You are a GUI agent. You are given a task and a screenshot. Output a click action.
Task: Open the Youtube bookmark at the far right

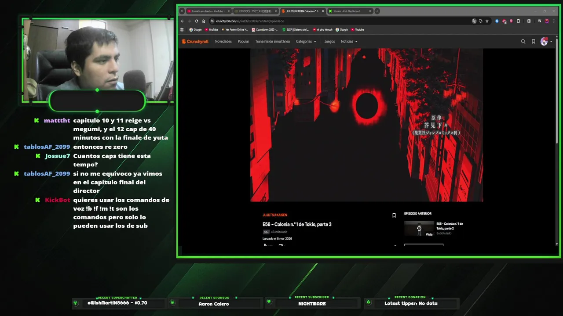pos(358,29)
